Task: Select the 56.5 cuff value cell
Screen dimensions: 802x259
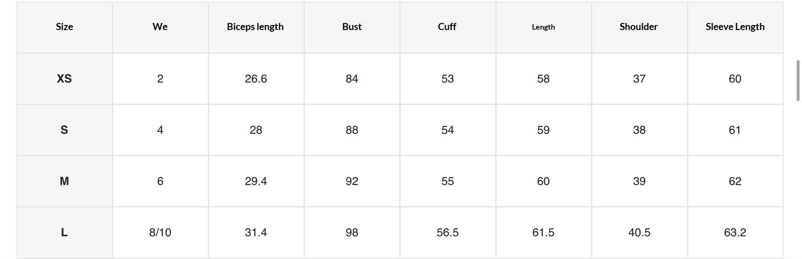Action: pyautogui.click(x=448, y=233)
